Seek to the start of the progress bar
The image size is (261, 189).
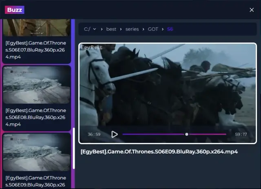pos(124,134)
